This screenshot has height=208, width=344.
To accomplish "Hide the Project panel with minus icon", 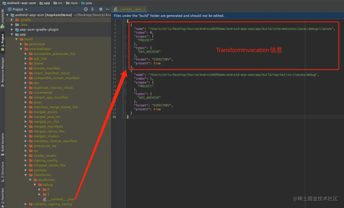I will pyautogui.click(x=107, y=9).
